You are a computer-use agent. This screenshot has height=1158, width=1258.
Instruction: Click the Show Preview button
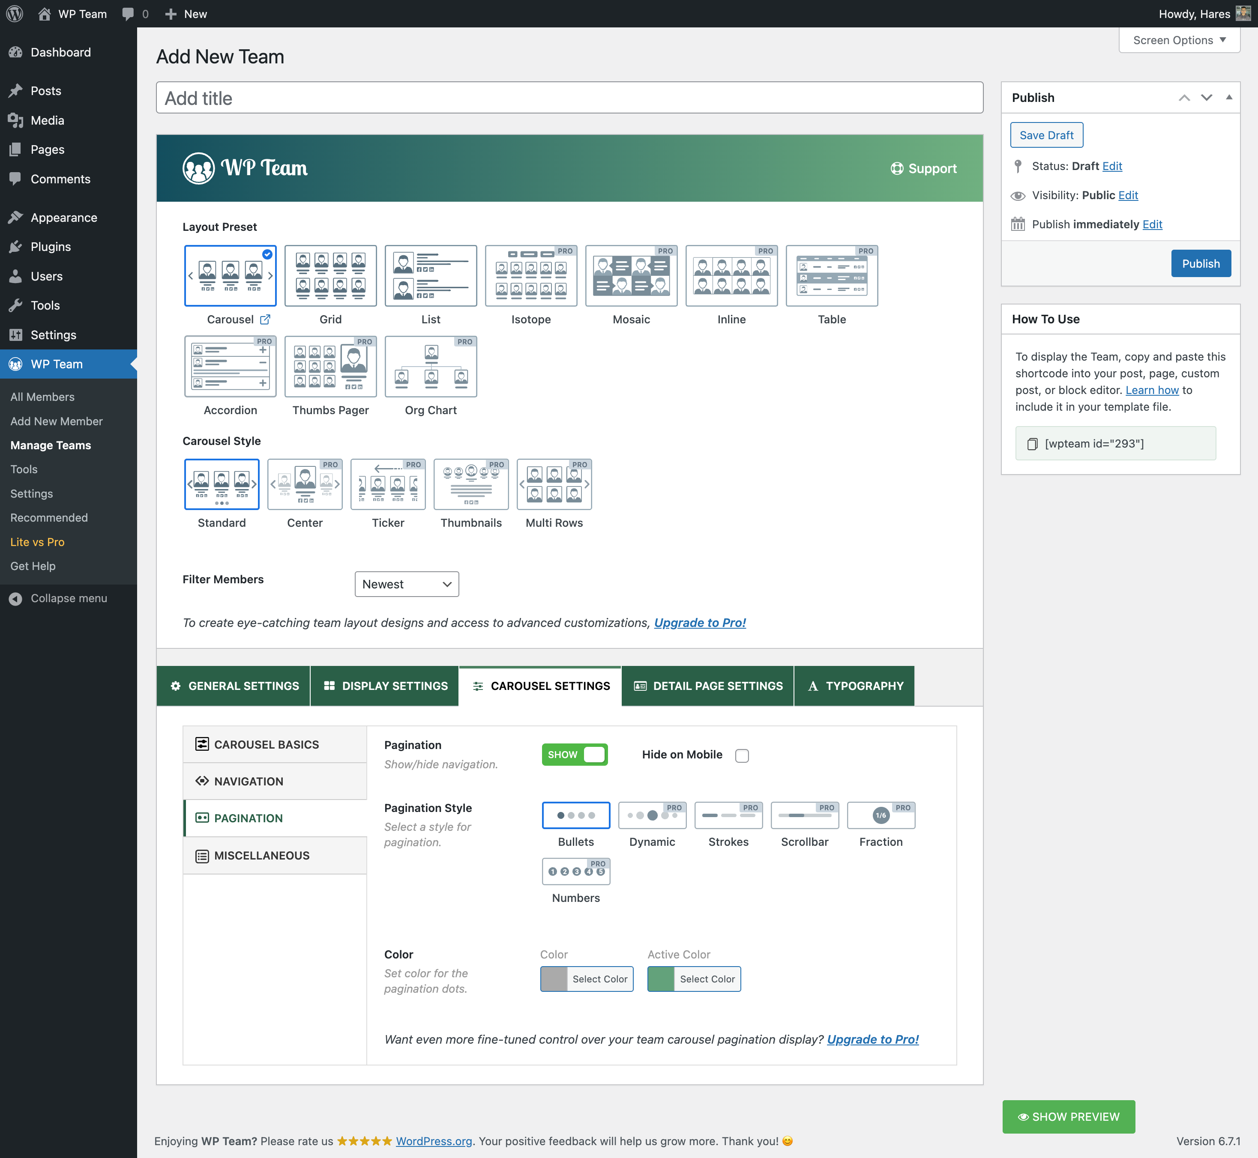pos(1068,1116)
